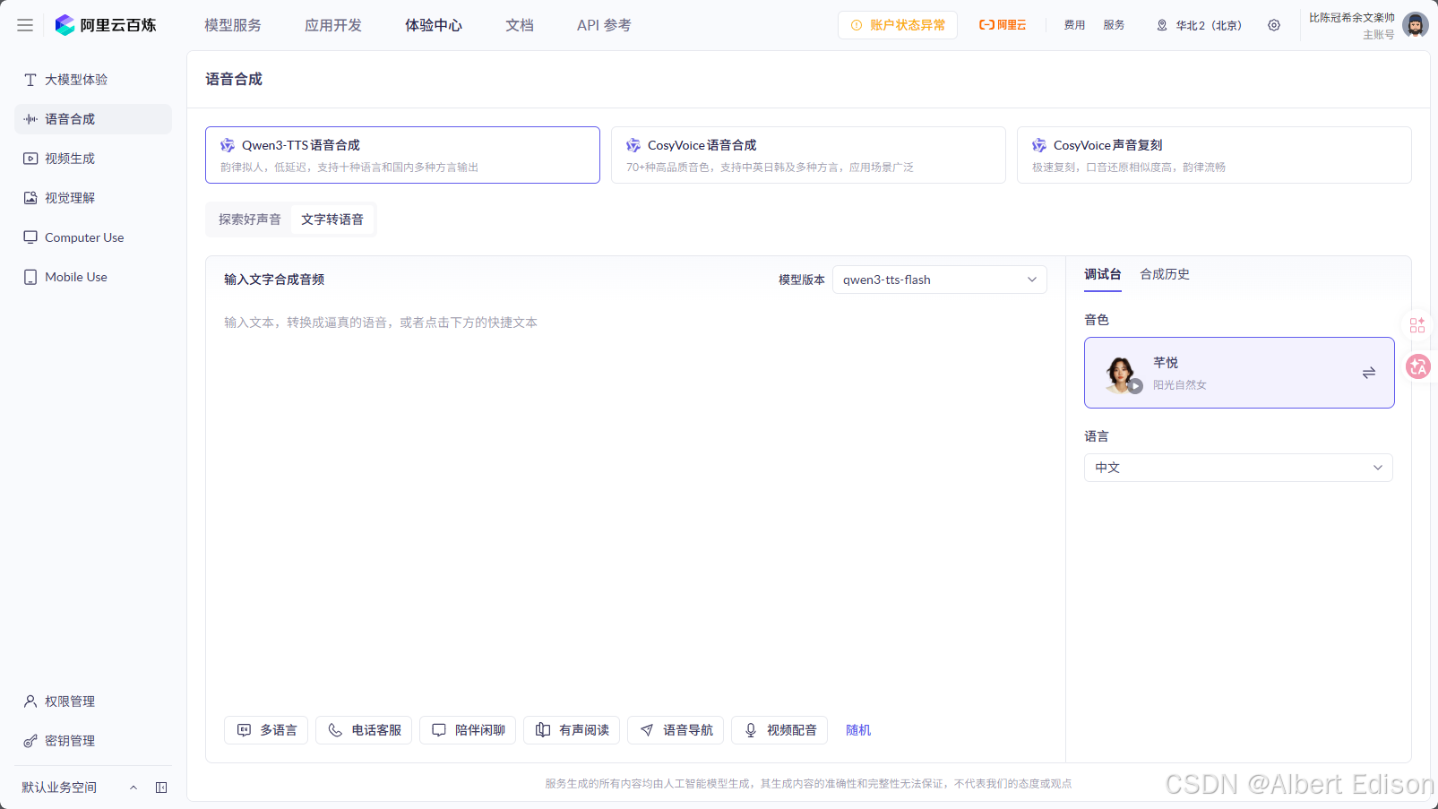Select the CosyVoice 声音复刻 card
1438x809 pixels.
pos(1214,154)
